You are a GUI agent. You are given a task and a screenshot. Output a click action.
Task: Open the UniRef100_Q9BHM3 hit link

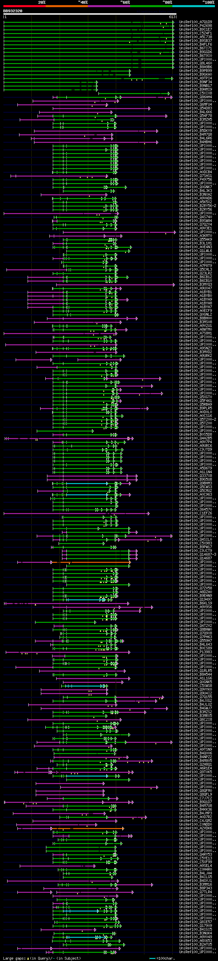click(x=196, y=483)
